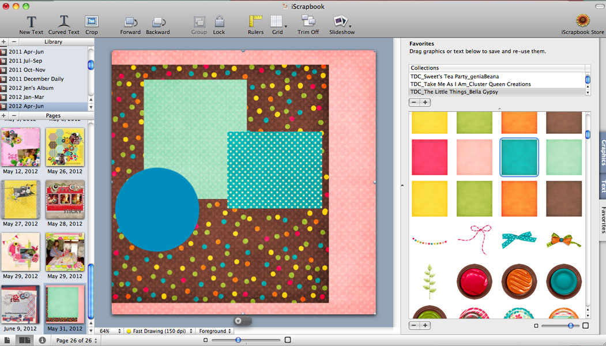Open the iScrapbook Store
The height and width of the screenshot is (346, 606).
582,20
